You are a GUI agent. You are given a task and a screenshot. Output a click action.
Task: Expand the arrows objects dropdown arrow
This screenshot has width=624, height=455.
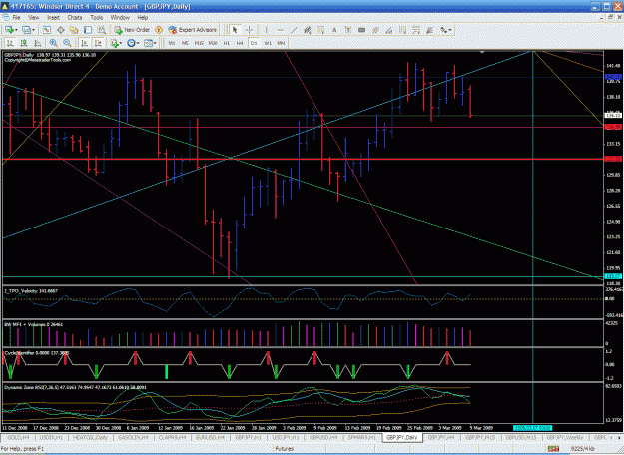pyautogui.click(x=450, y=30)
